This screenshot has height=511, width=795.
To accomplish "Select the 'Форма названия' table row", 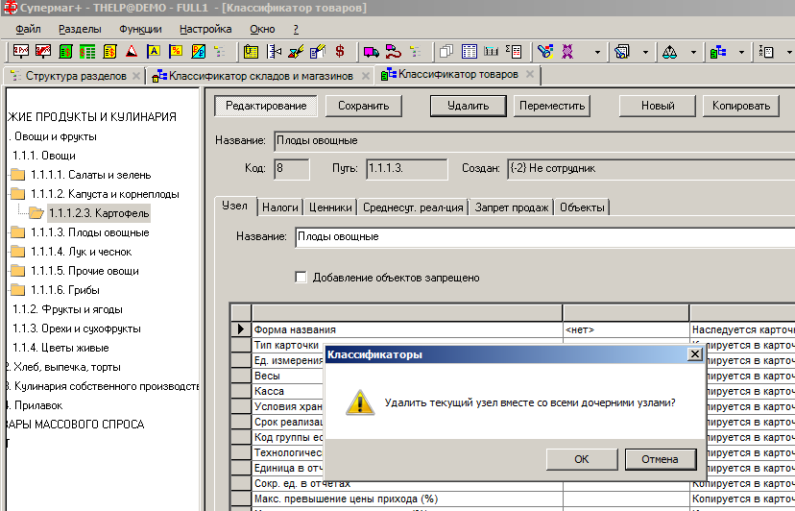I will coord(512,329).
